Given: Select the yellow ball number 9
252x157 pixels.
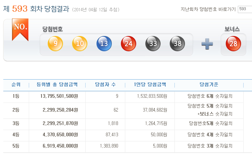Looking at the screenshot, I should click(x=55, y=44).
